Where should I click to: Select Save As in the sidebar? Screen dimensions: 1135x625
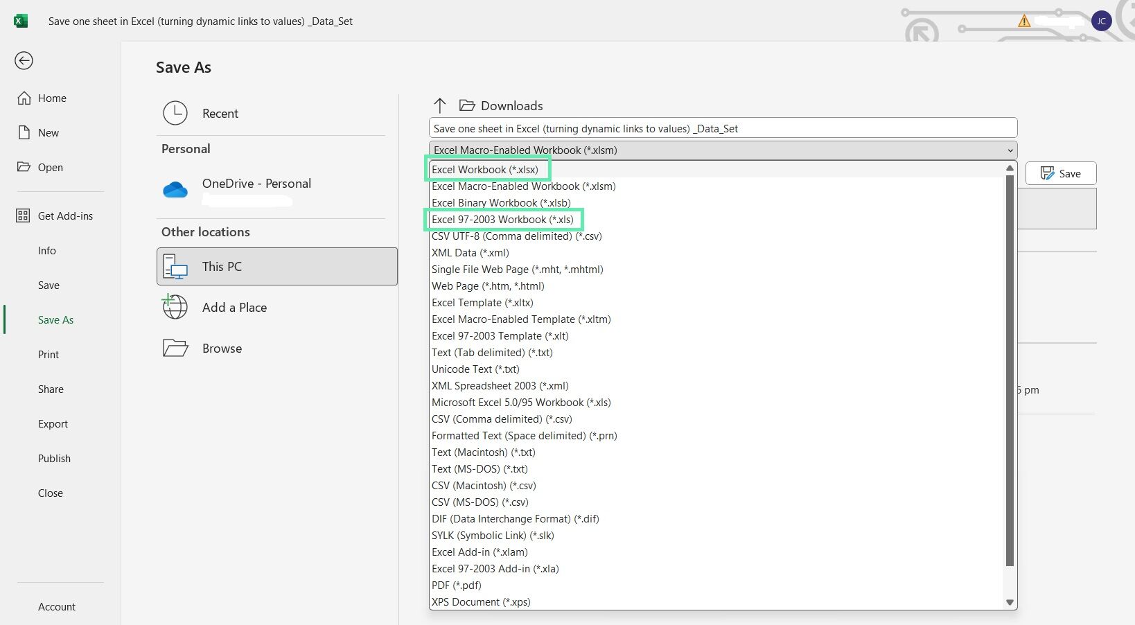click(x=55, y=320)
